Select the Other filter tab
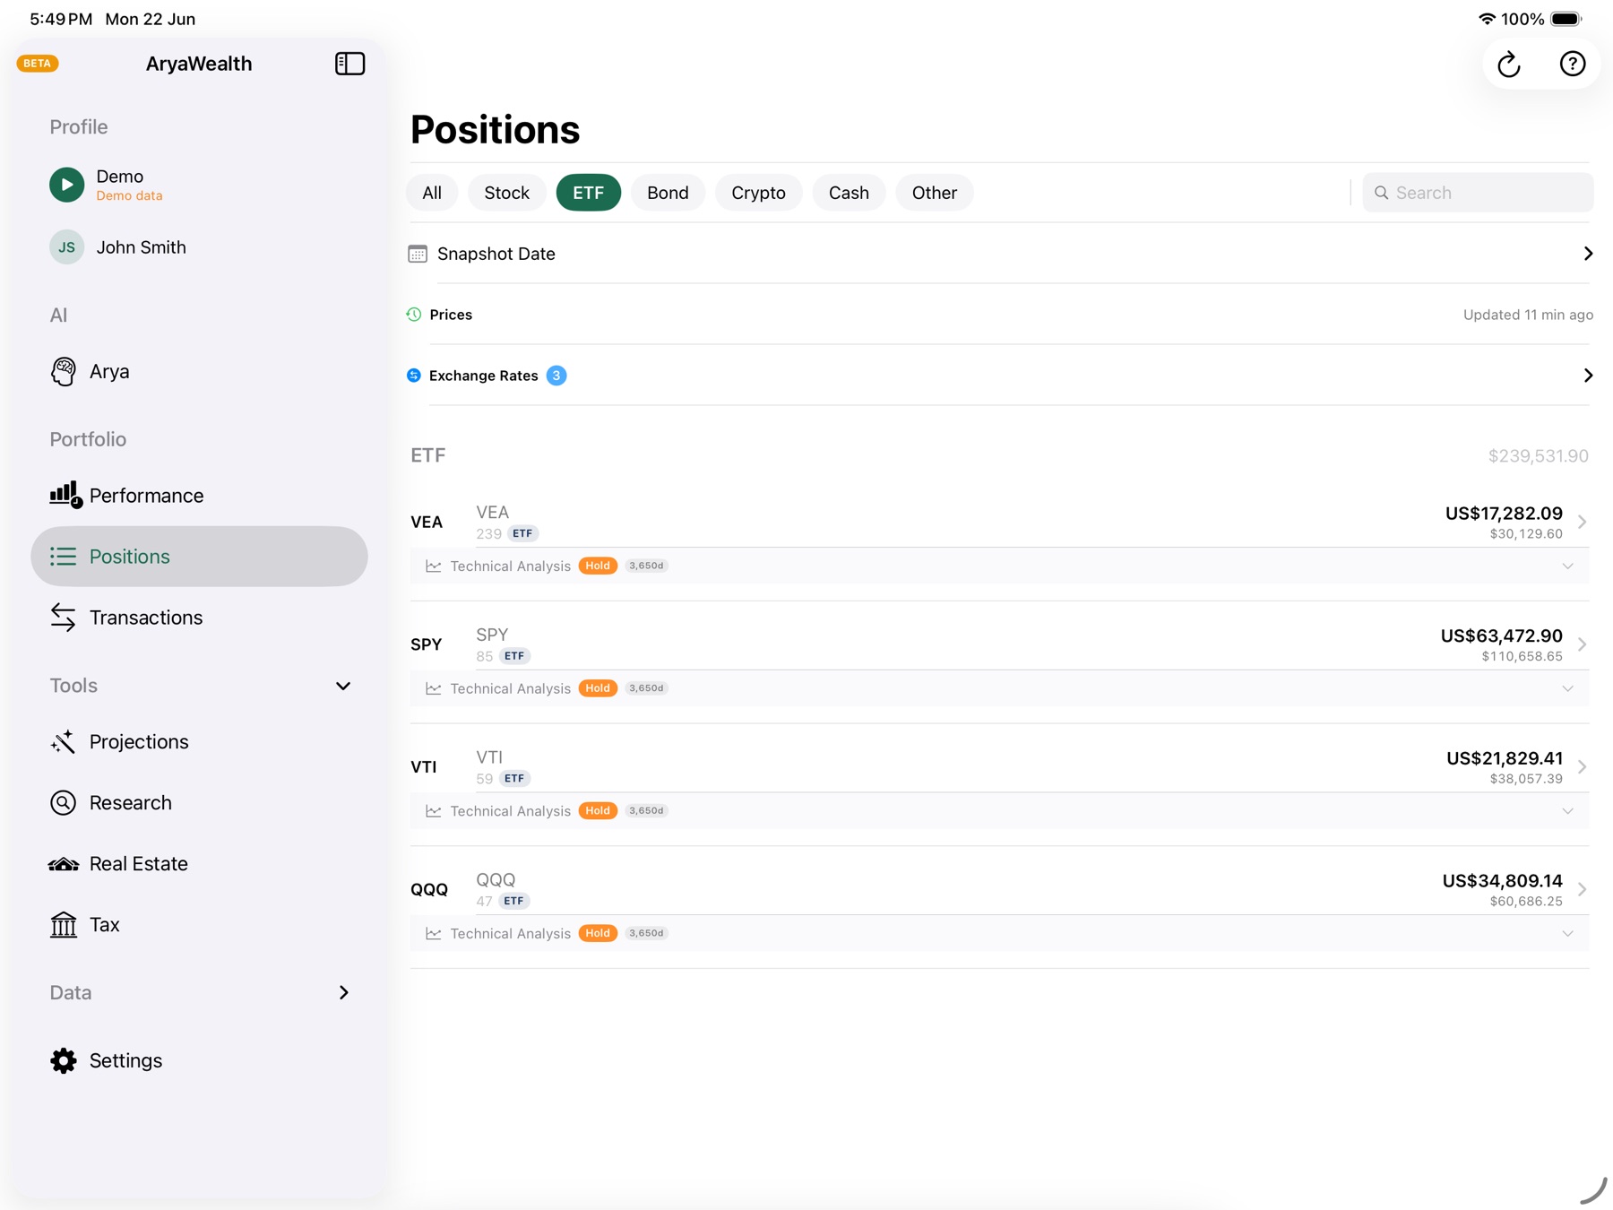The width and height of the screenshot is (1613, 1210). click(935, 193)
